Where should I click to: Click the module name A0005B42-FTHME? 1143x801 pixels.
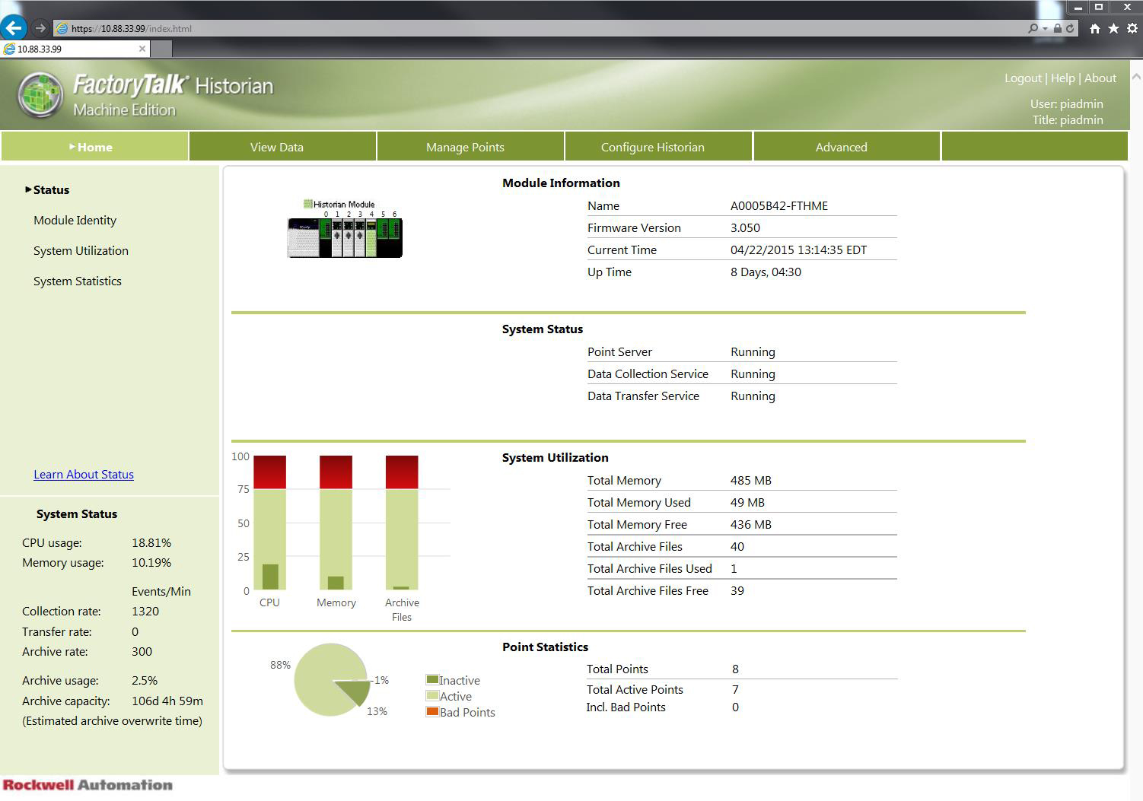point(779,205)
